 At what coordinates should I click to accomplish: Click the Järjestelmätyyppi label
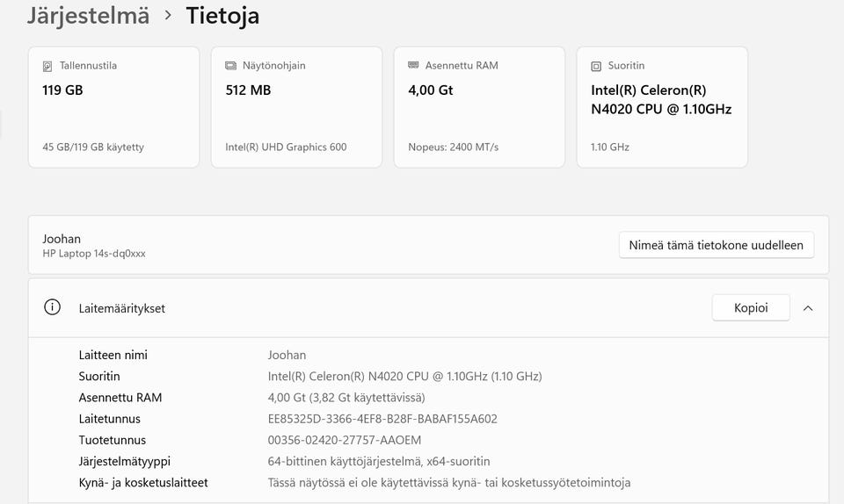[124, 461]
